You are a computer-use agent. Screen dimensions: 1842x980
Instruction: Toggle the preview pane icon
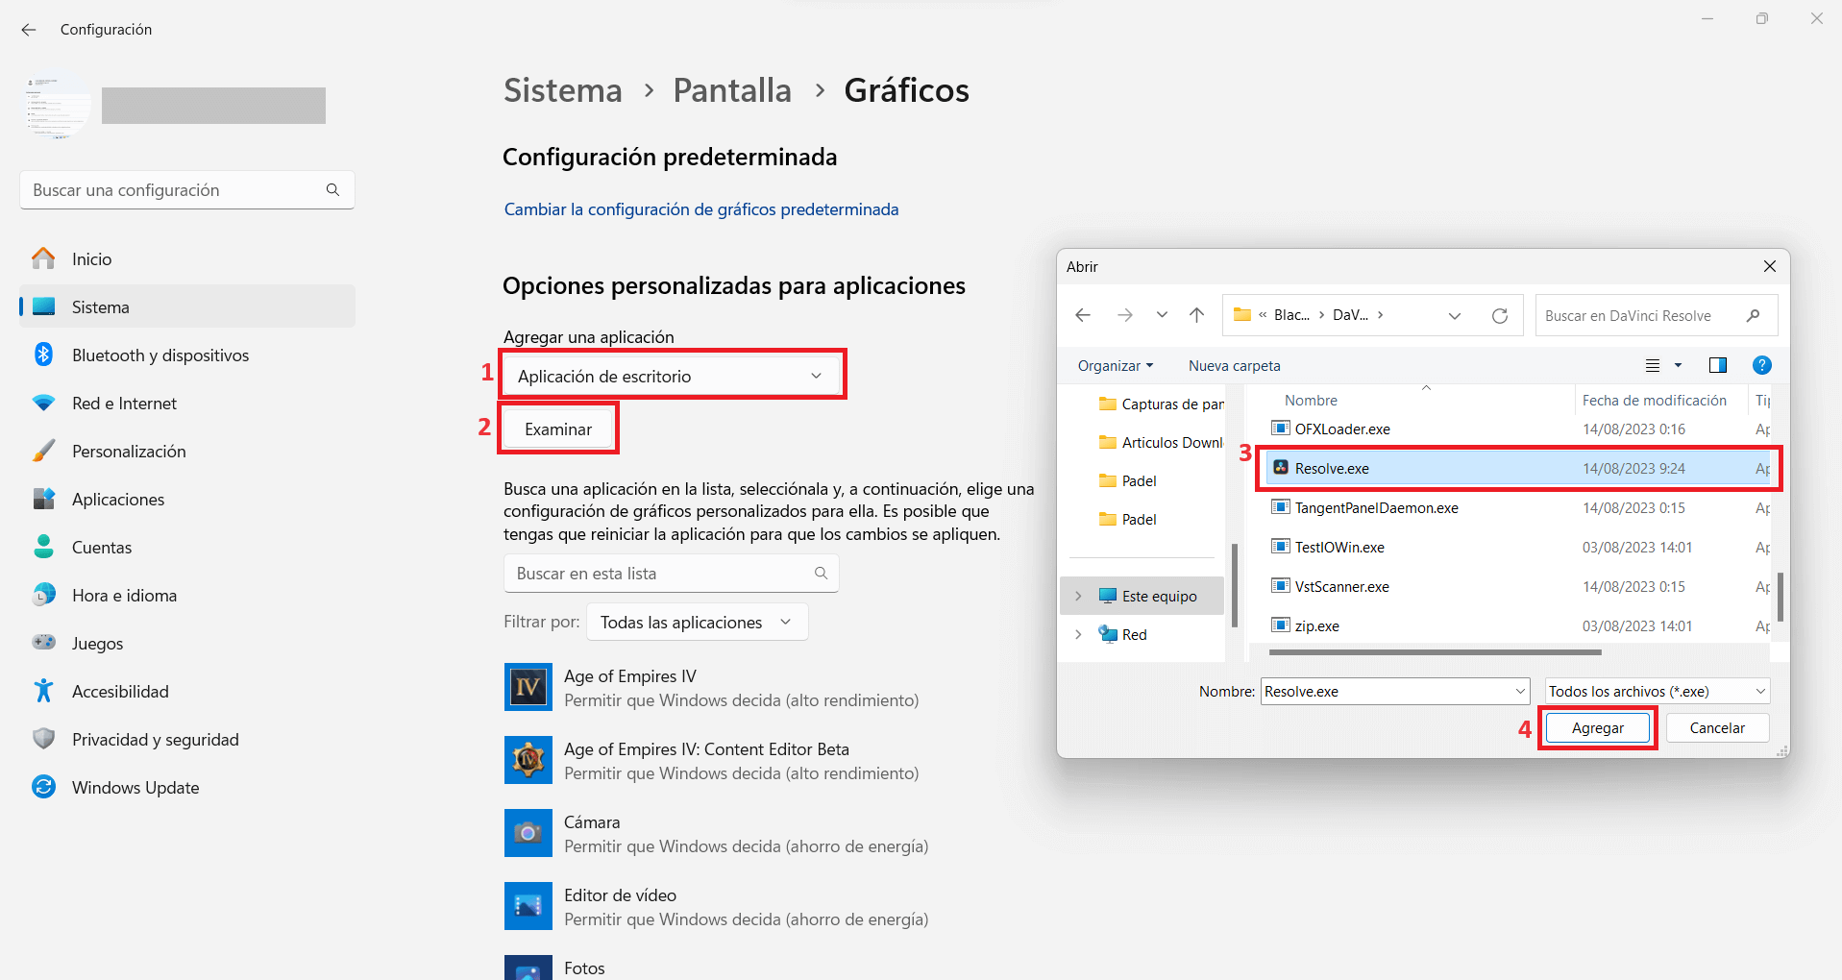coord(1718,365)
